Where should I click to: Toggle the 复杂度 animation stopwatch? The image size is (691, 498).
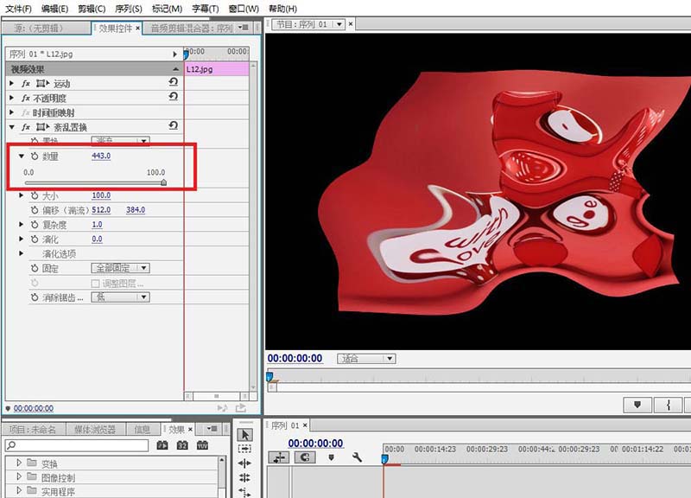point(35,225)
